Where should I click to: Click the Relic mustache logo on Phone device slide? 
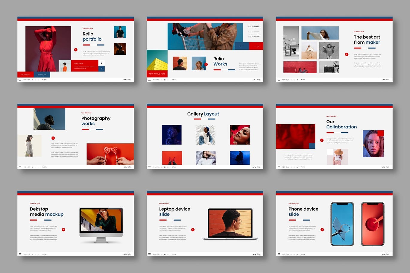point(384,254)
